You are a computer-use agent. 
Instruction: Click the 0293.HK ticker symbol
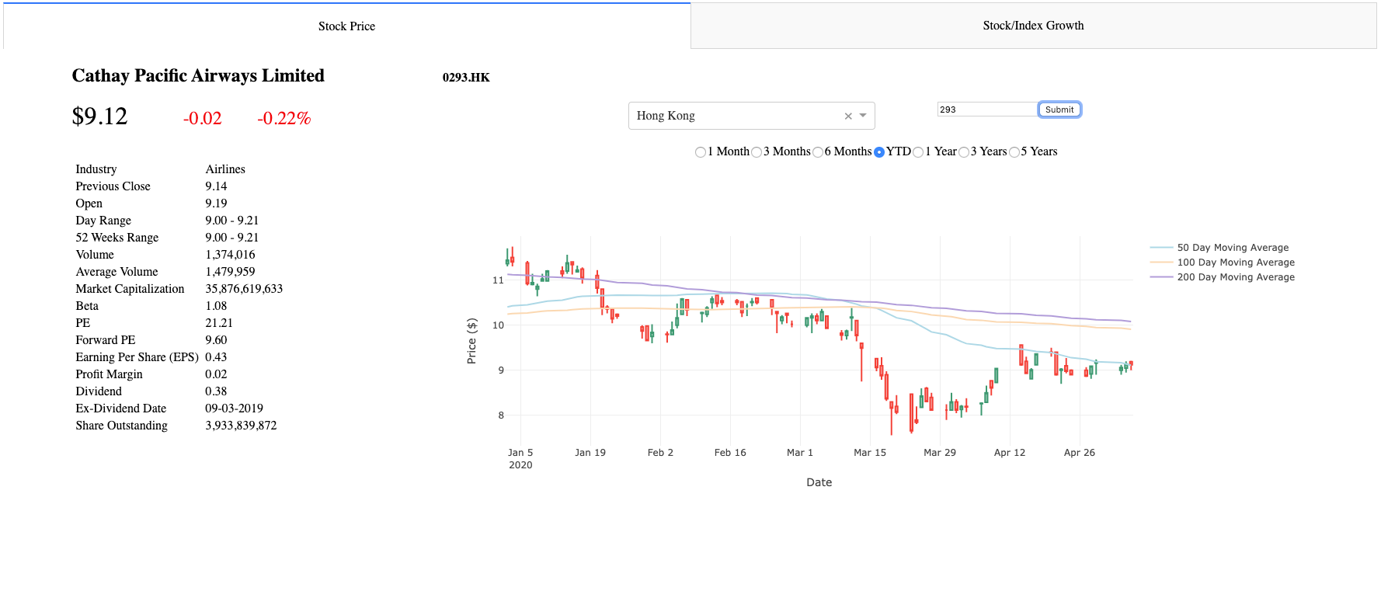click(466, 78)
